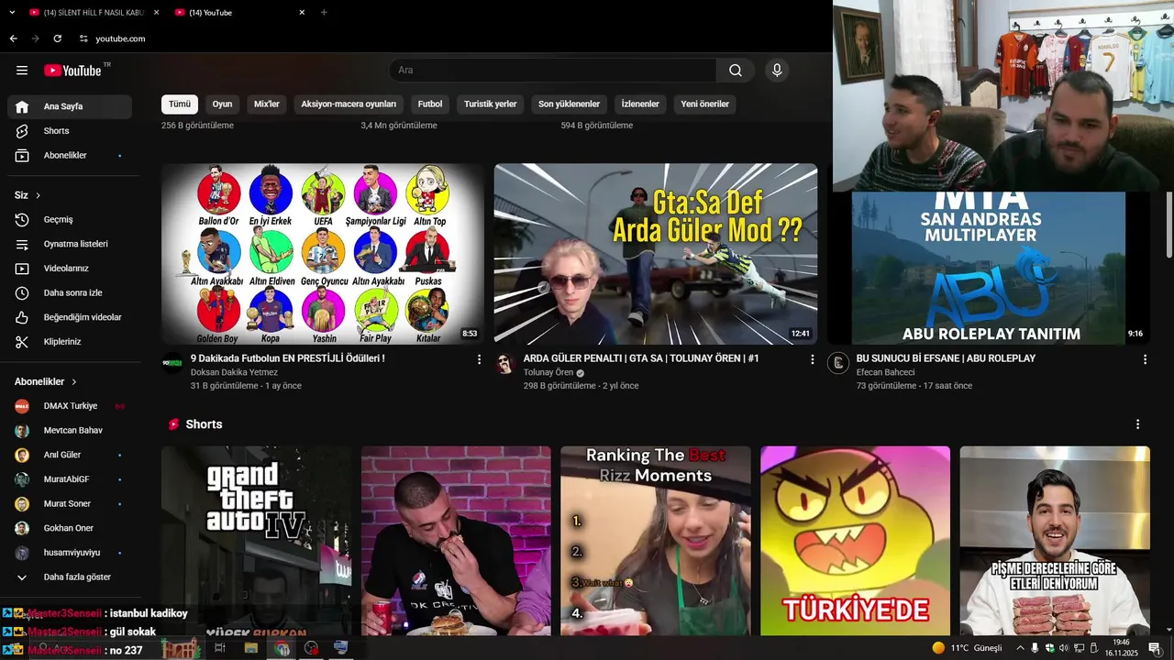The height and width of the screenshot is (660, 1174).
Task: Open the browser tab search dropdown
Action: pos(12,13)
